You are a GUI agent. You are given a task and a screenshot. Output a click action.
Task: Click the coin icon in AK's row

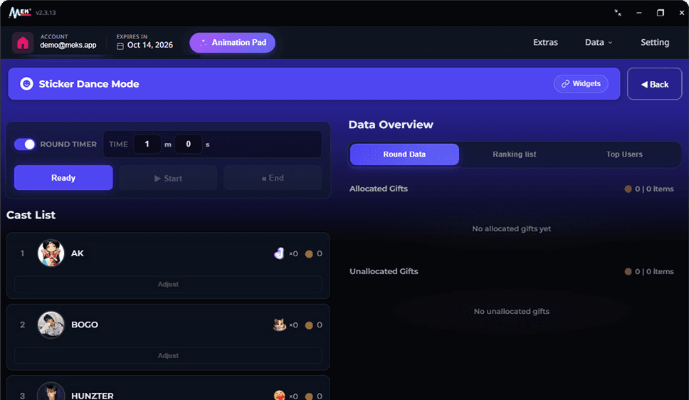(309, 253)
